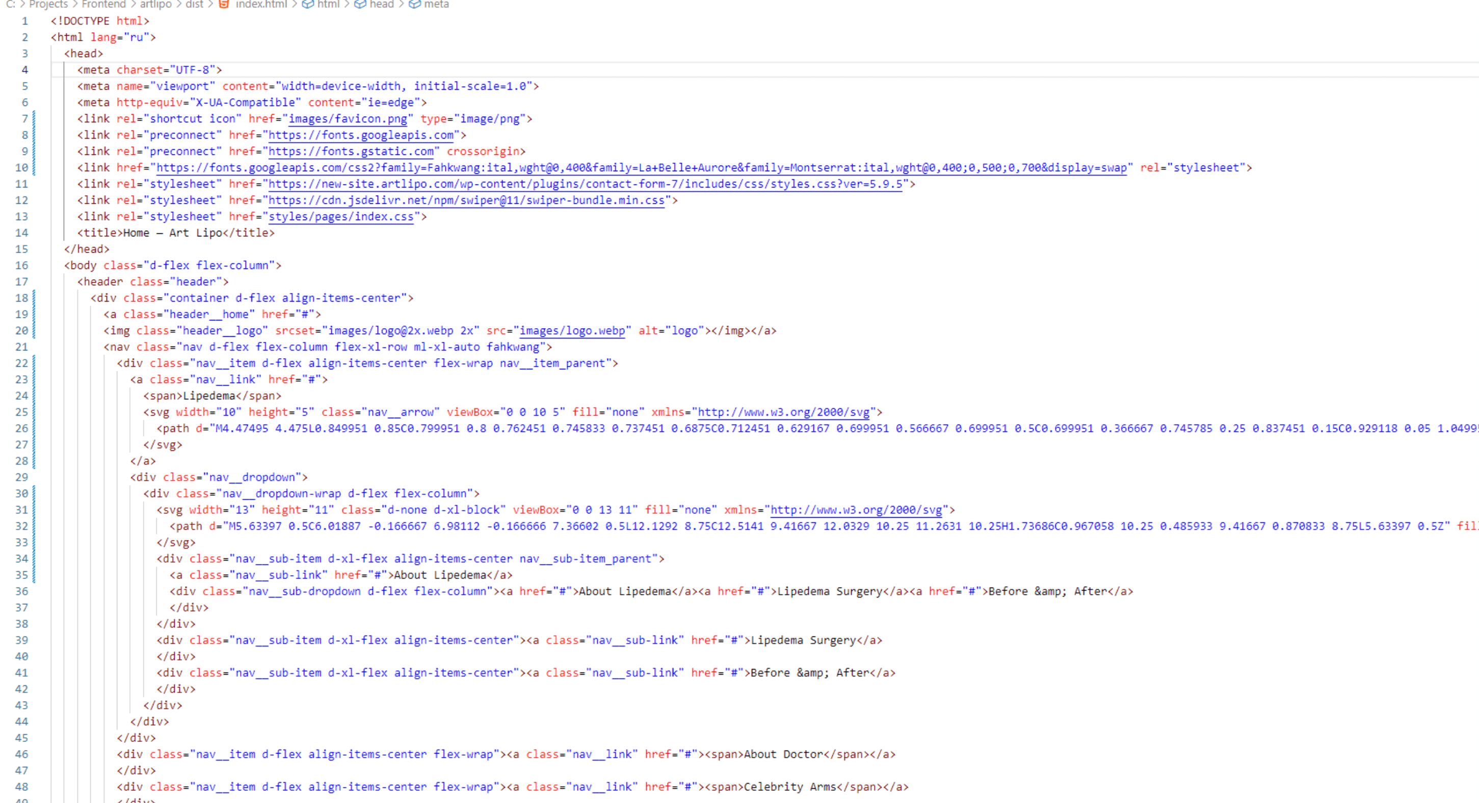Follow the contact-form-7 styles.css link
Viewport: 1479px width, 803px height.
[585, 184]
